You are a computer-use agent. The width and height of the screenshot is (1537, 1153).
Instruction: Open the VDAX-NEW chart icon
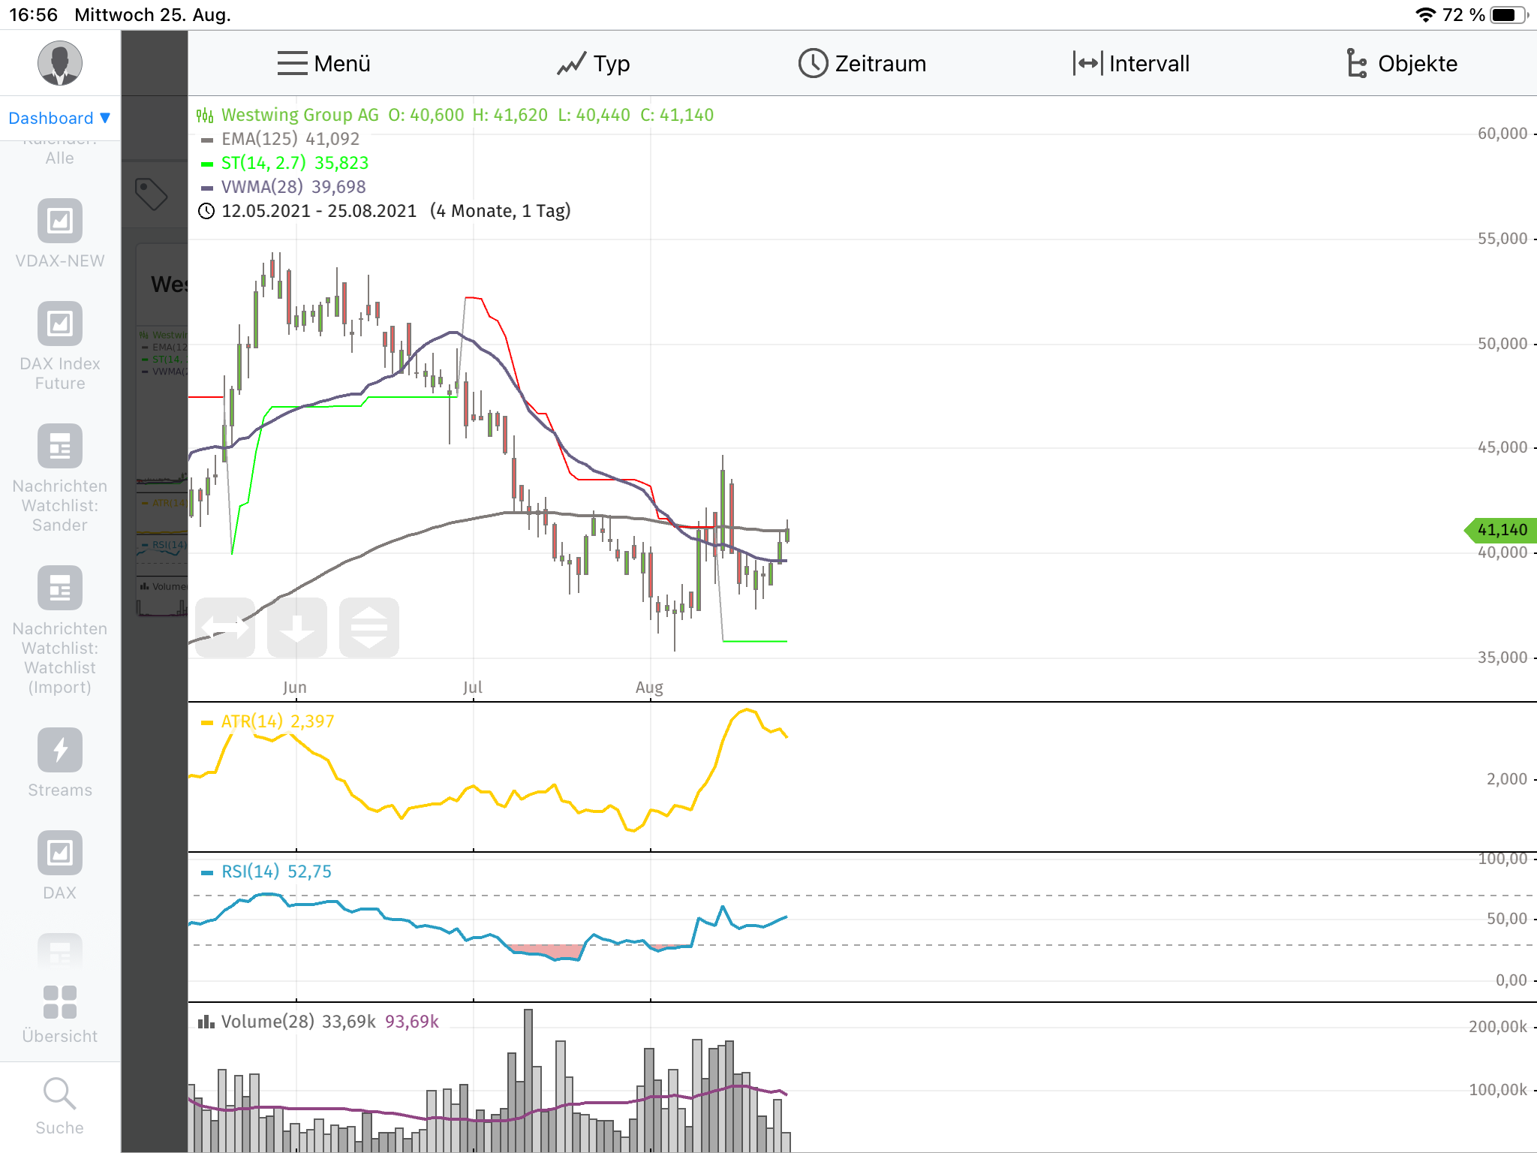tap(59, 221)
